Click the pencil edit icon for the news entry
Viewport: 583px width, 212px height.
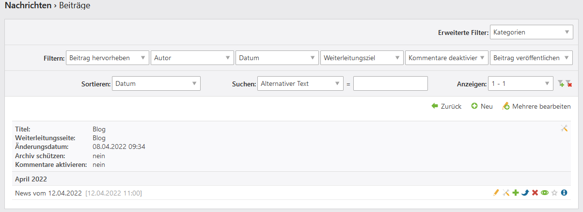tap(496, 193)
